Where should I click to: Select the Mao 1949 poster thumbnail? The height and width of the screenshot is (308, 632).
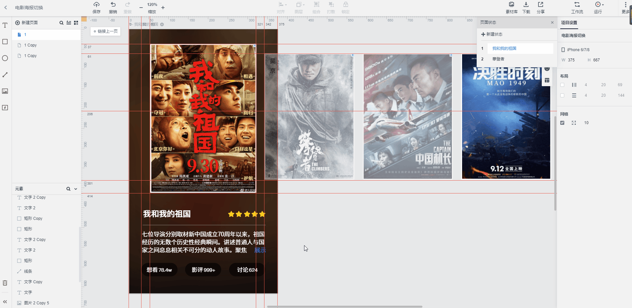pos(506,117)
